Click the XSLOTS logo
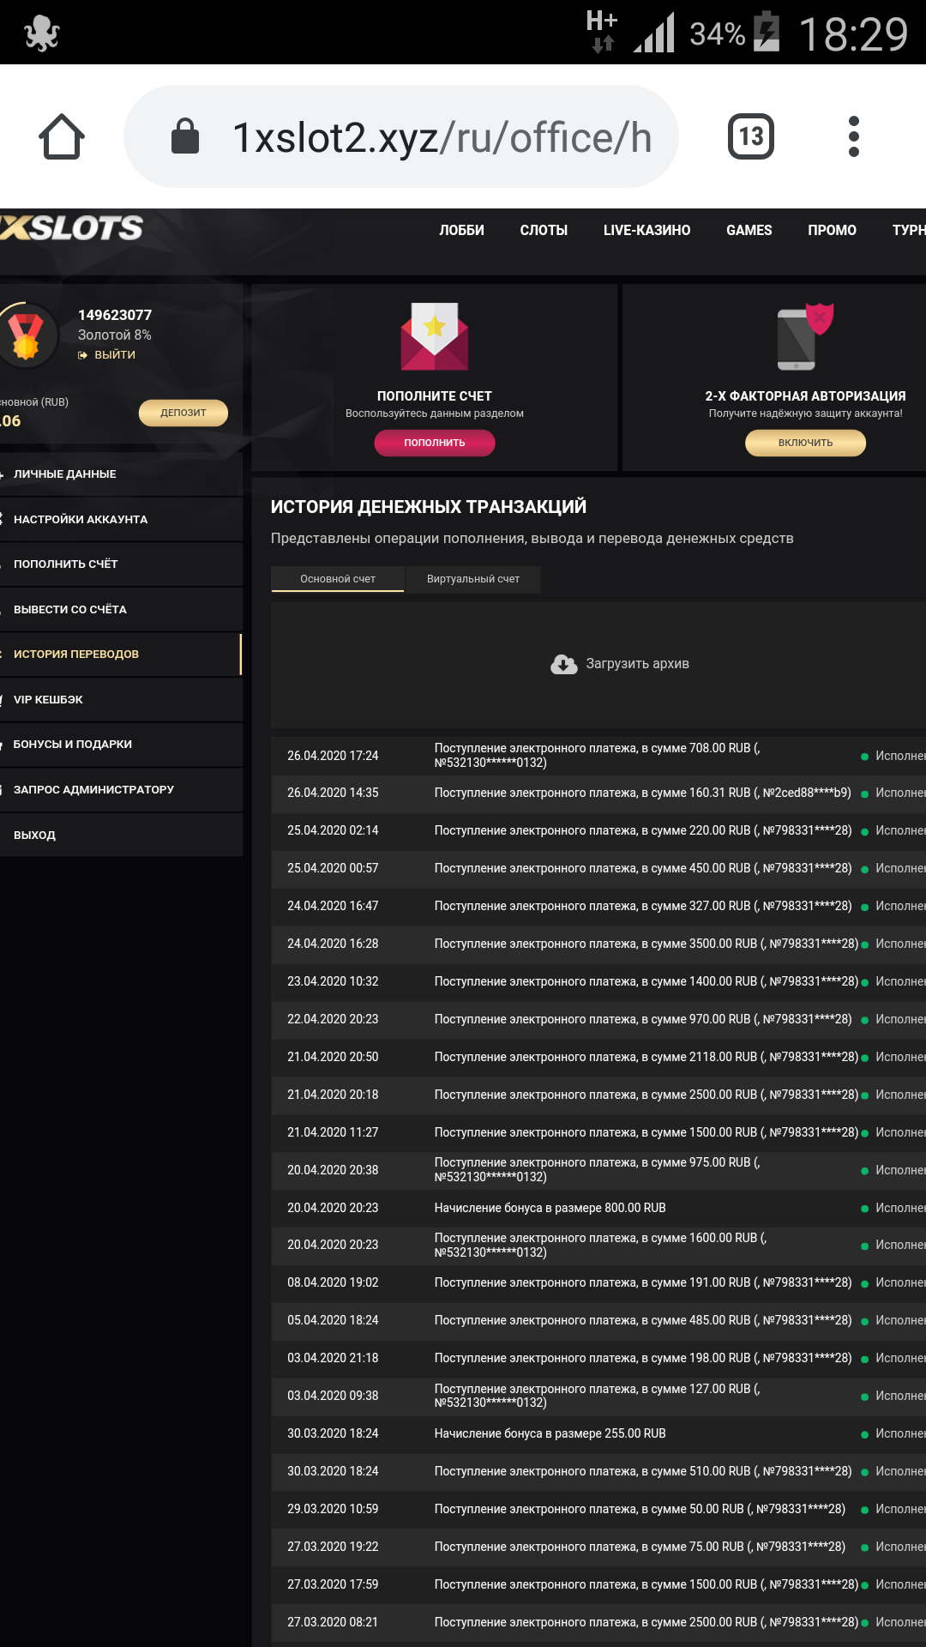The image size is (926, 1647). 73,228
